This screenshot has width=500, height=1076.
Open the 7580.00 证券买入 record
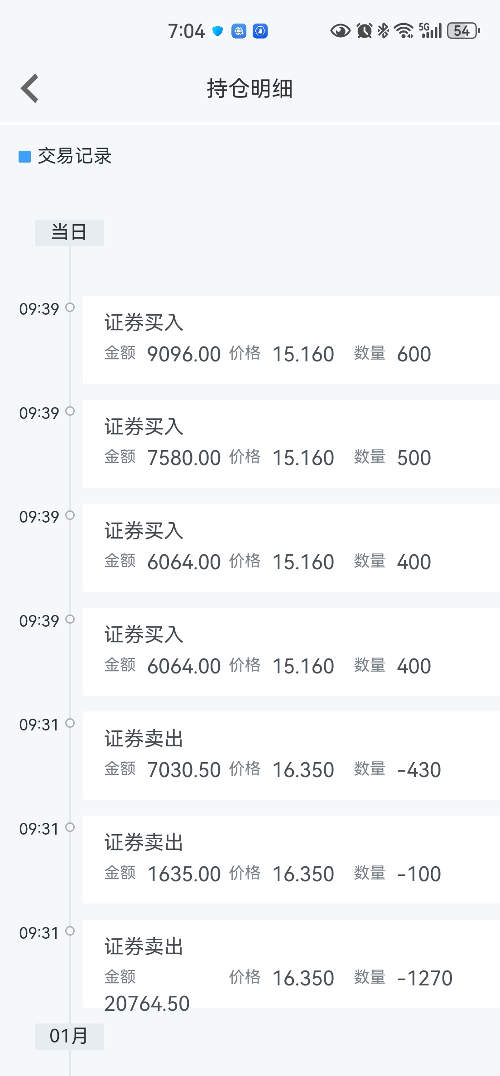(291, 444)
